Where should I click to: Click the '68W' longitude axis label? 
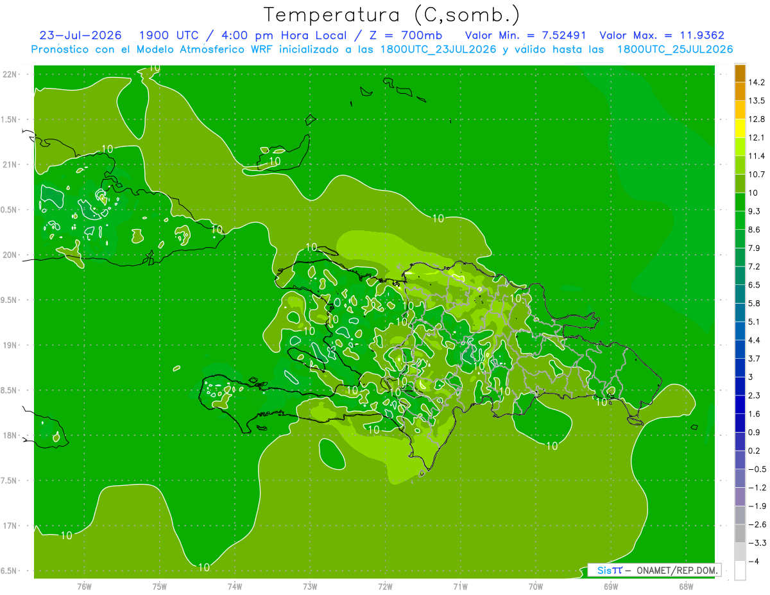[x=686, y=586]
